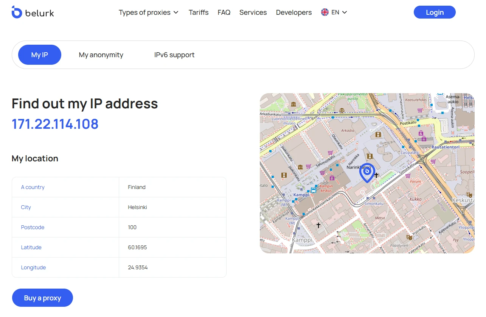Click the IP address 171.22.114.108
Screen dimensions: 486x317
click(x=55, y=124)
